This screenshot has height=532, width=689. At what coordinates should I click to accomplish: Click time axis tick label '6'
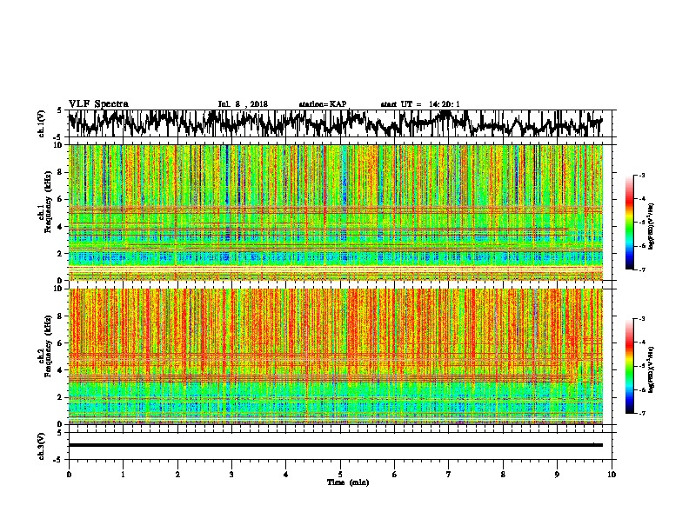pos(395,475)
